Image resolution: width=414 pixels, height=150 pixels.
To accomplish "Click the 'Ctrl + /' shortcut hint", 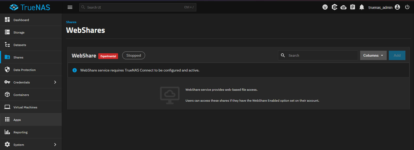I will click(x=189, y=7).
